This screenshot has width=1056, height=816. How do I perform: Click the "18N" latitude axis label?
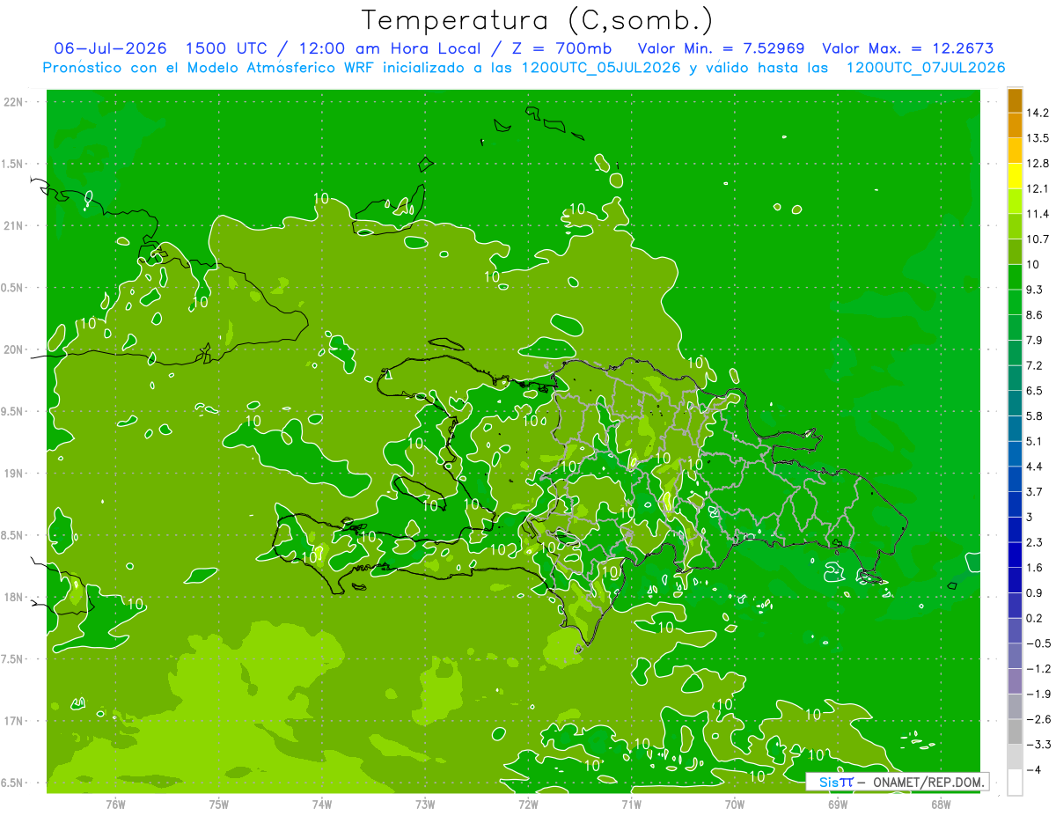pos(12,598)
